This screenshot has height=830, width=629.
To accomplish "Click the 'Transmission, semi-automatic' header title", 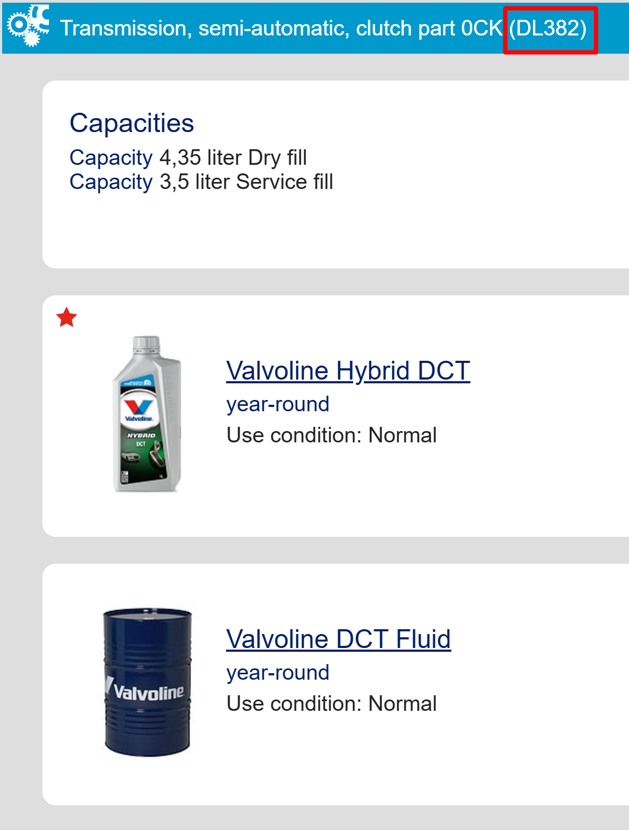I will coord(206,28).
